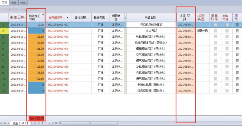242x126 pixels.
Task: Go to last record in navigator
Action: (x=39, y=123)
